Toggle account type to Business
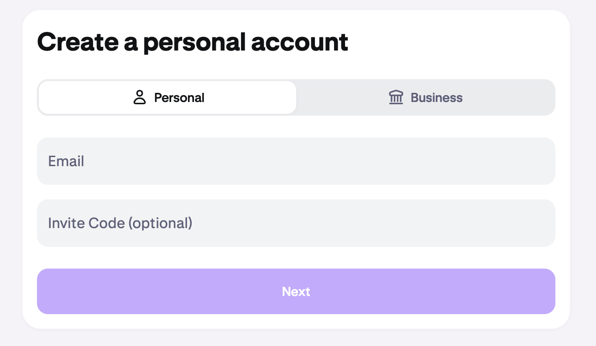The image size is (596, 346). 425,97
